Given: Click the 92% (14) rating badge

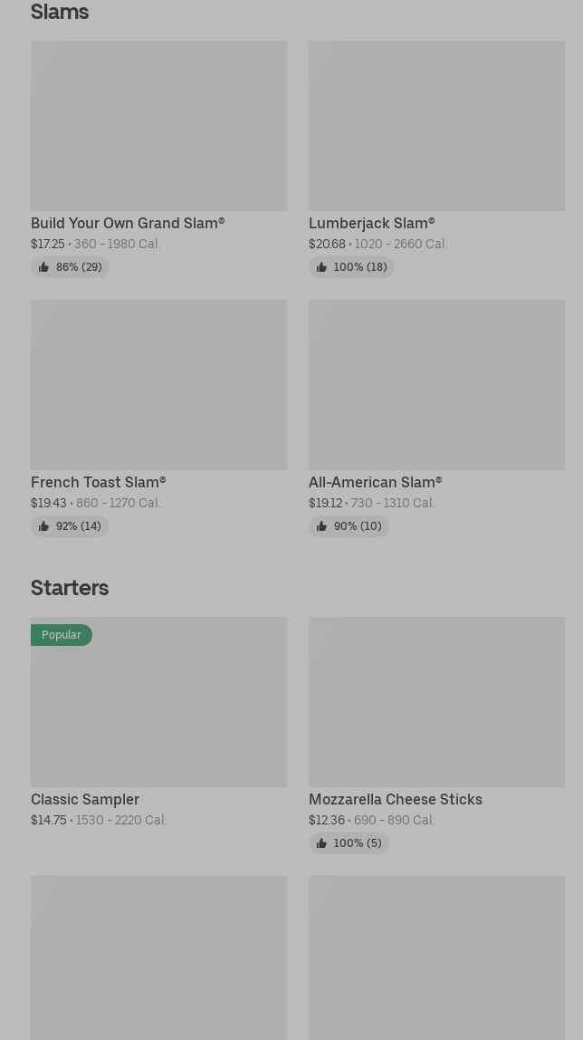Looking at the screenshot, I should point(70,526).
